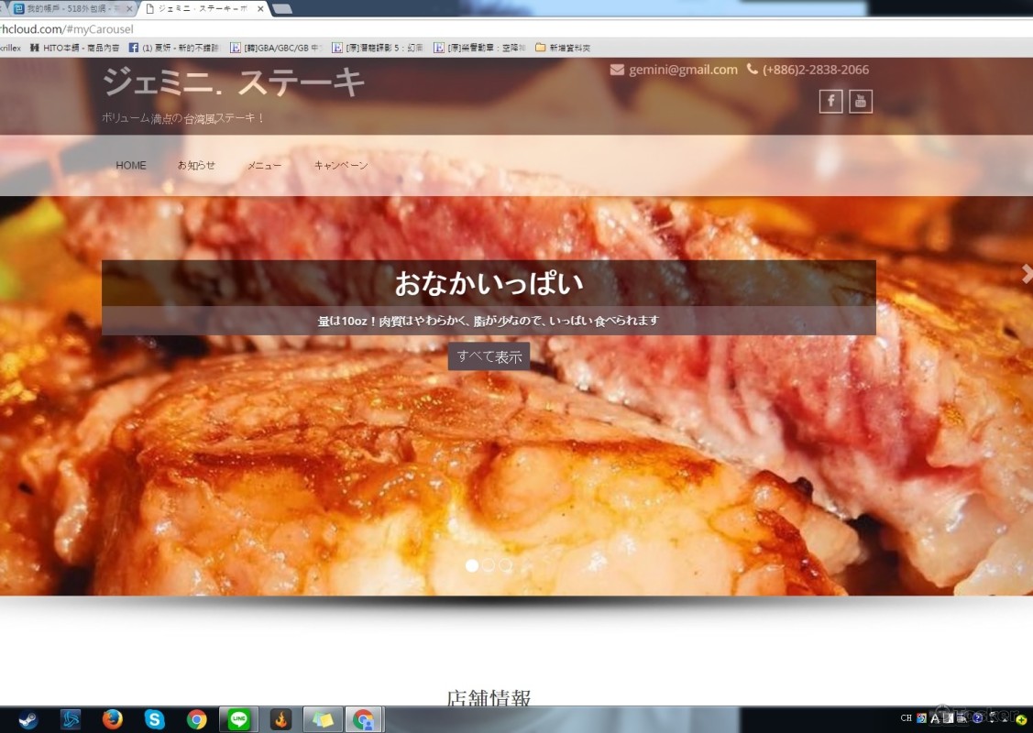Image resolution: width=1033 pixels, height=733 pixels.
Task: Select the first carousel indicator dot
Action: point(472,565)
